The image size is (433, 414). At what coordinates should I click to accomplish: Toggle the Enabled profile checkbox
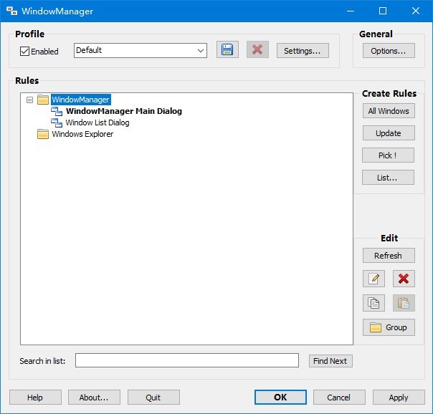pyautogui.click(x=24, y=52)
